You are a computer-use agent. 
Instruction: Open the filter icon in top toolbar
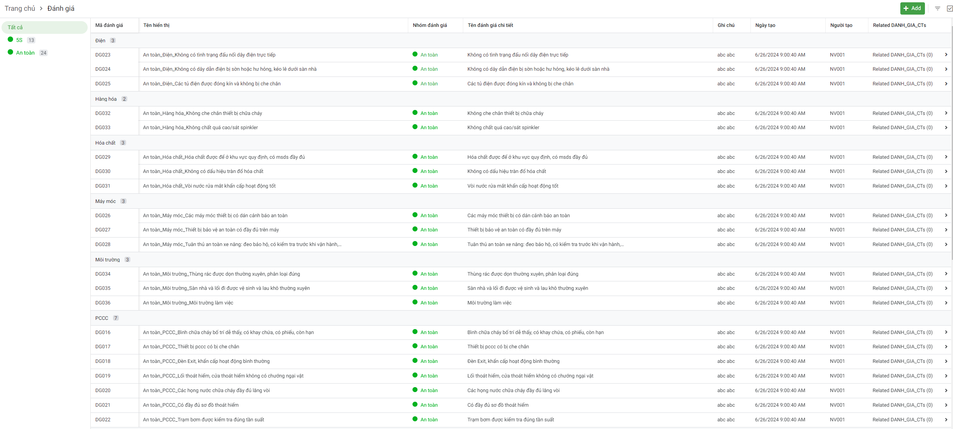(938, 8)
